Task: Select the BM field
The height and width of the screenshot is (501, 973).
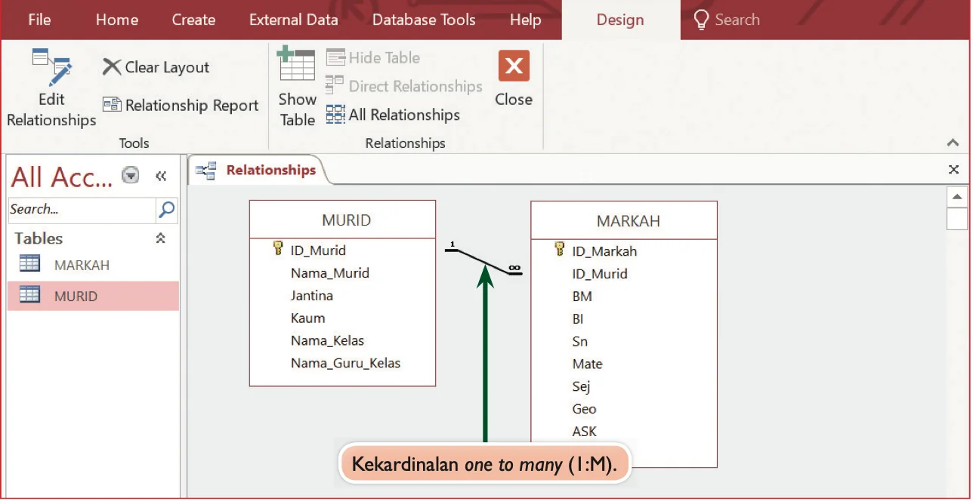Action: click(x=582, y=297)
